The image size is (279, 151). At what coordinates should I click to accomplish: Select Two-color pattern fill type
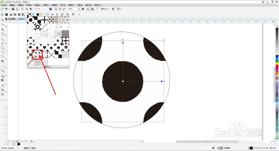tap(23, 14)
